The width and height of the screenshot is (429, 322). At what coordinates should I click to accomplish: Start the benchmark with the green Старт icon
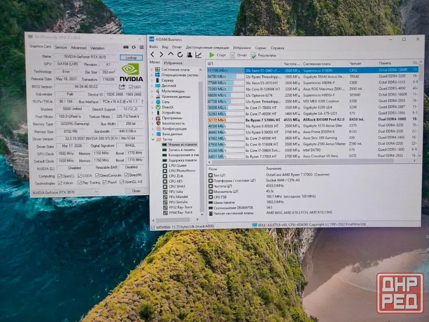tap(211, 55)
